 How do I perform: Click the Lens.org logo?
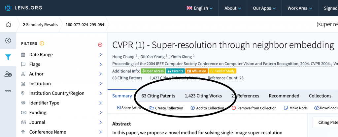pyautogui.click(x=23, y=8)
